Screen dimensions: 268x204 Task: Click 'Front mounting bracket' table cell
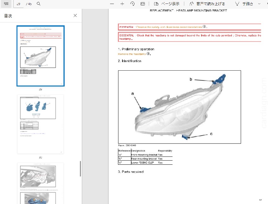point(144,155)
